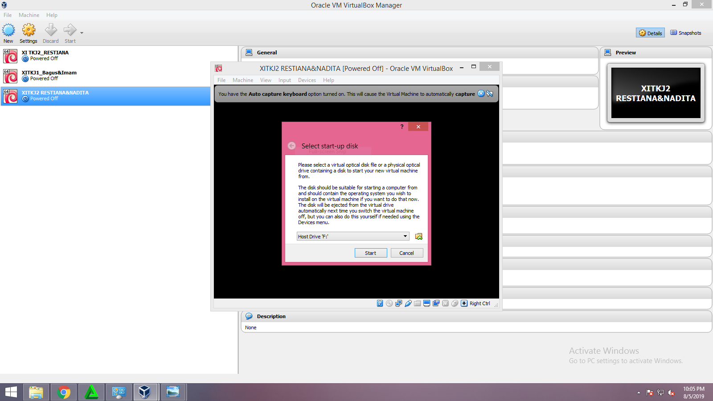
Task: Click the Preview section header
Action: 656,53
